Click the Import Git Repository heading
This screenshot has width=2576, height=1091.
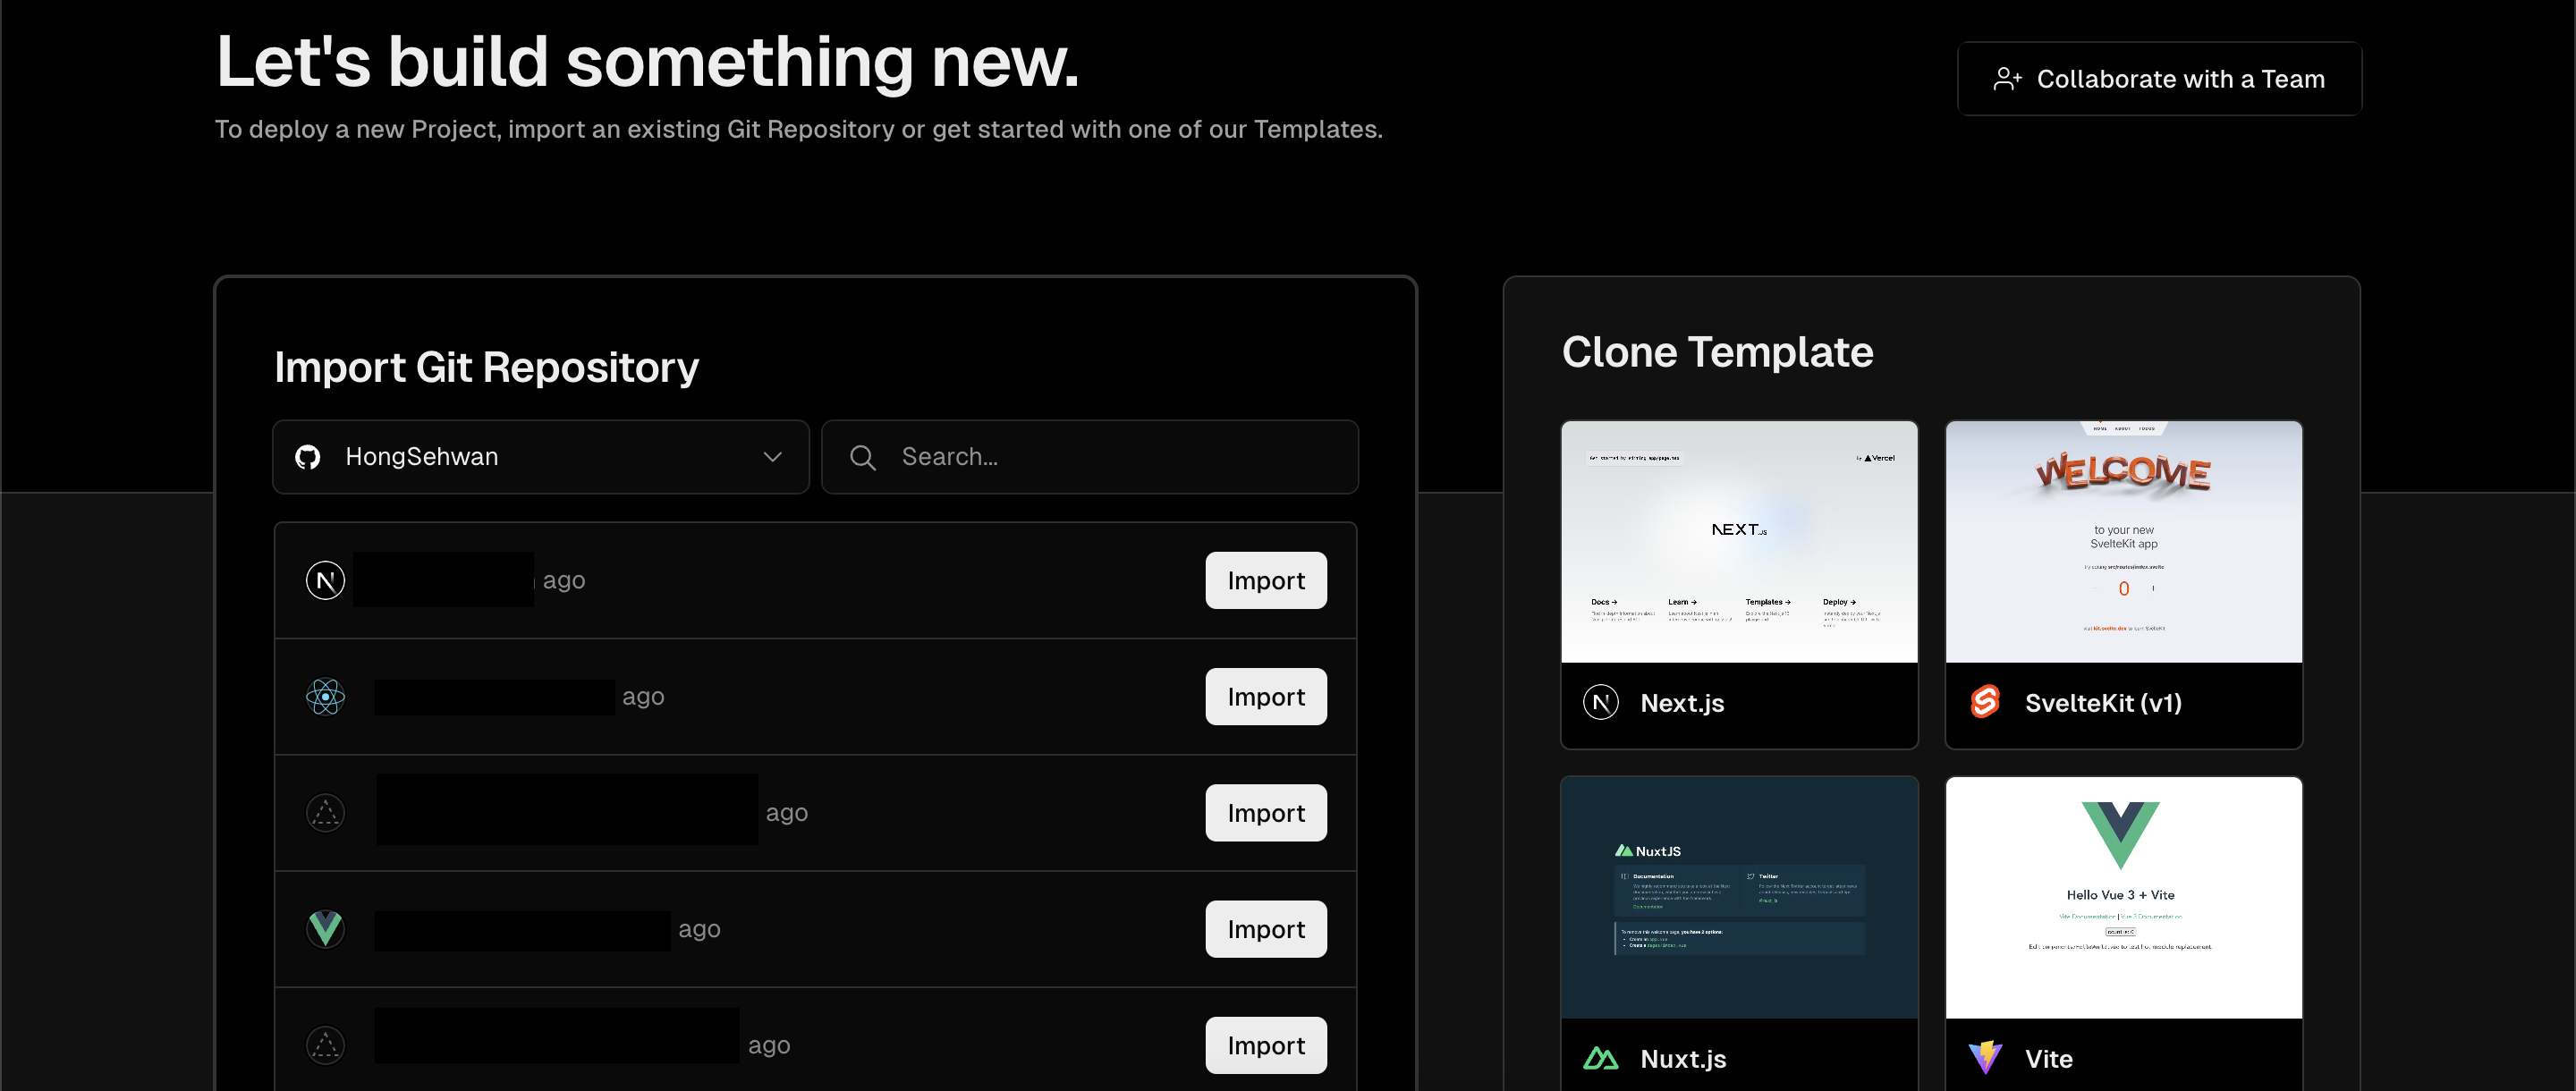486,367
